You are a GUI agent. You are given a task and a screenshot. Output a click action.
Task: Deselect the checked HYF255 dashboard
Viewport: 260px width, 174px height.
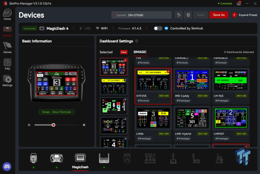169,71
